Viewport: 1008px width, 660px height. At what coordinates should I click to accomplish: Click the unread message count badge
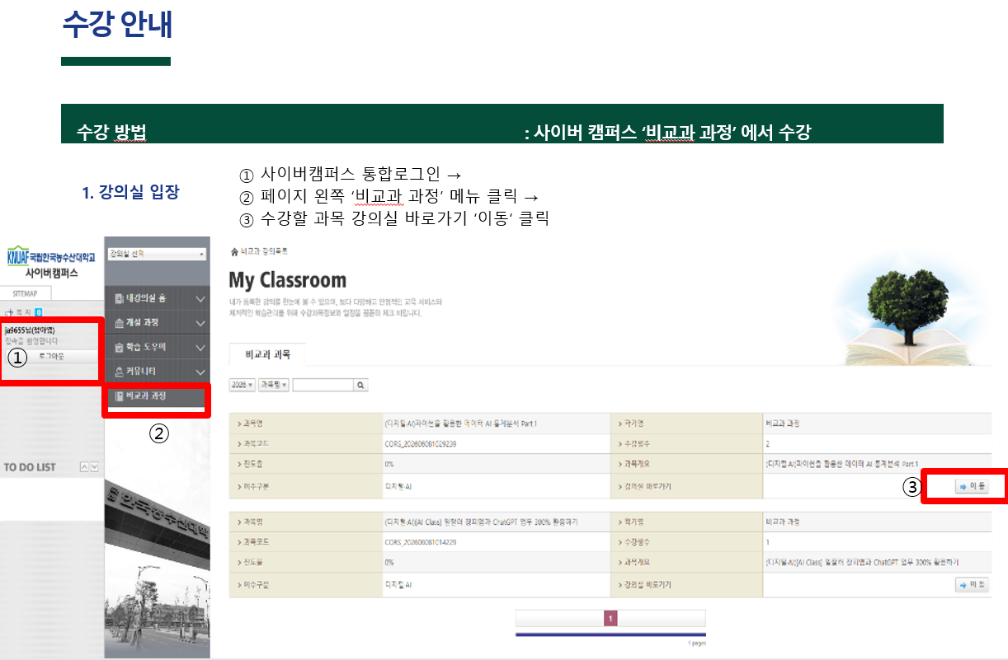pyautogui.click(x=39, y=312)
